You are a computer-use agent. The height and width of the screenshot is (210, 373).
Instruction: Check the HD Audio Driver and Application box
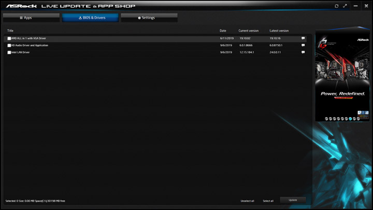coord(9,45)
